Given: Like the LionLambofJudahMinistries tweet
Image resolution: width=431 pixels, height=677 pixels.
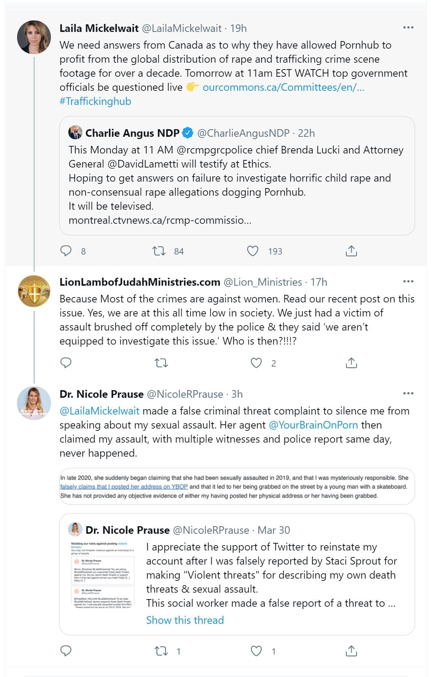Looking at the screenshot, I should [x=256, y=363].
